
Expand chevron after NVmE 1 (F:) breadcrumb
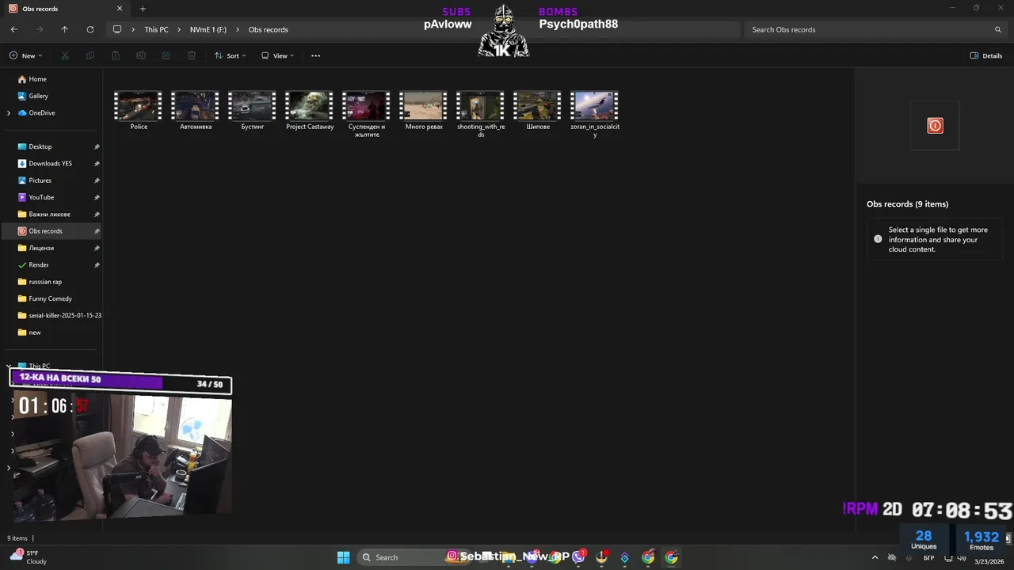(x=238, y=29)
